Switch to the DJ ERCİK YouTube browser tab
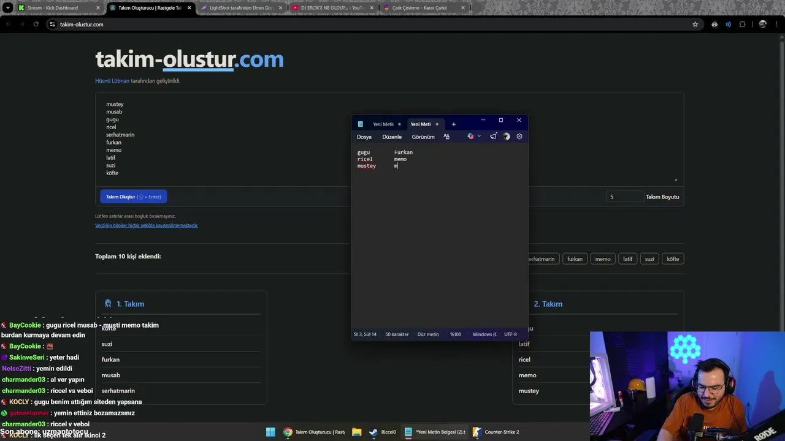This screenshot has height=441, width=785. coord(331,8)
